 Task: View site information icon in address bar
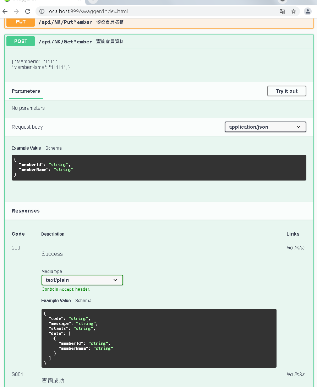pos(42,11)
